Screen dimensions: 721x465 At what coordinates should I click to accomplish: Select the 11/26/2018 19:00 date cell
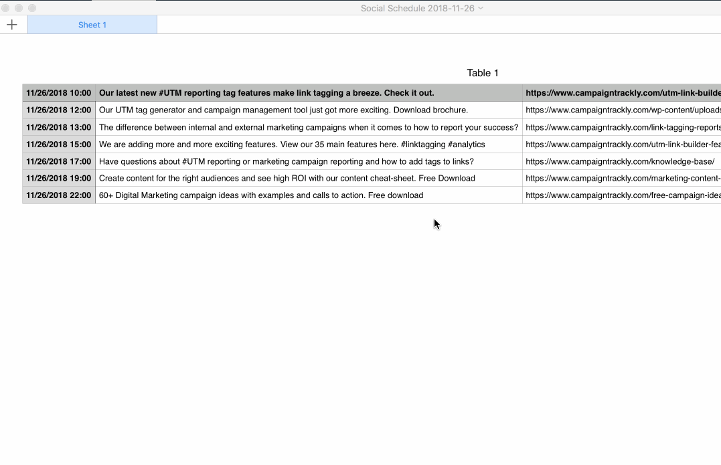(59, 178)
